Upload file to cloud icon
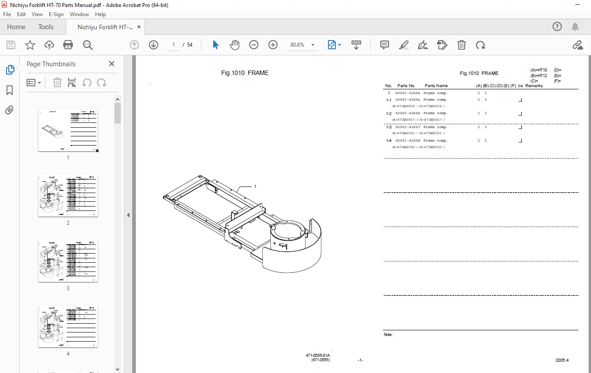This screenshot has width=591, height=373. [x=49, y=45]
